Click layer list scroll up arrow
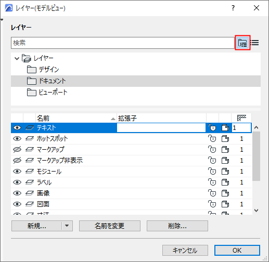The height and width of the screenshot is (262, 269). 256,128
